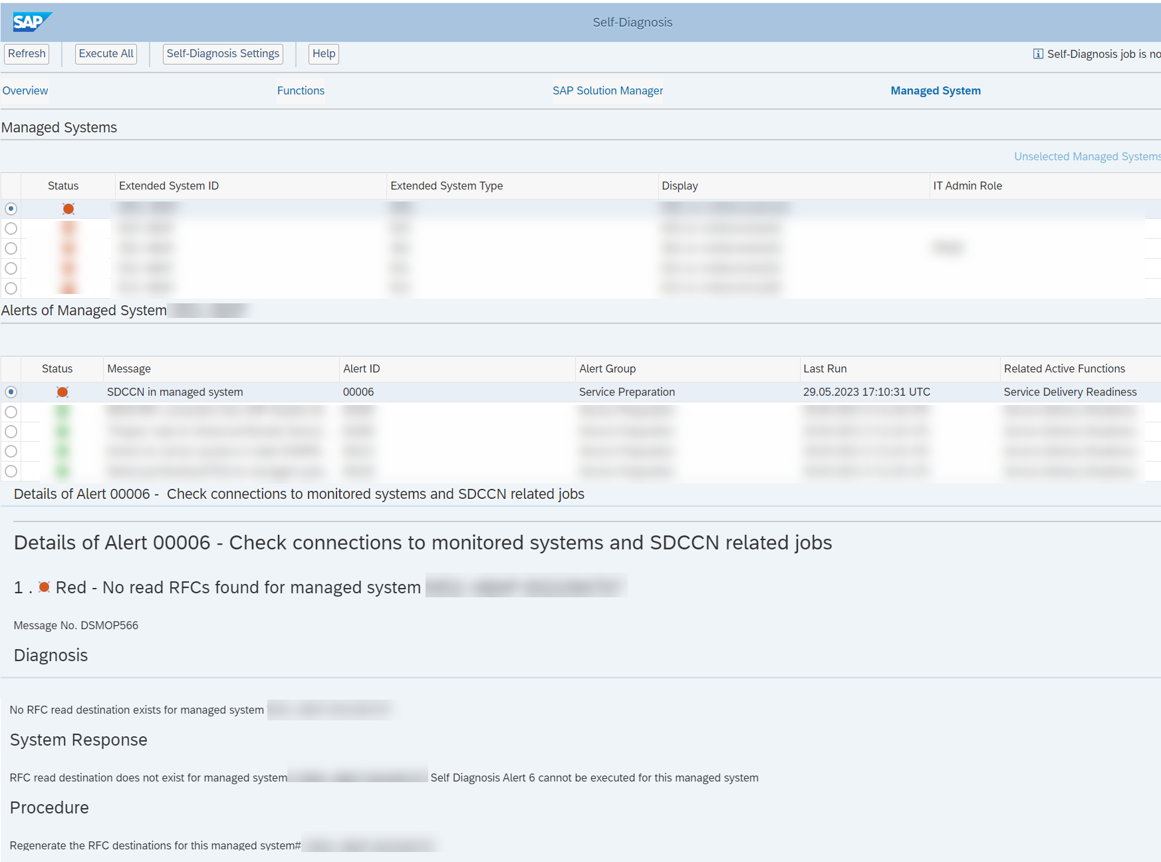The width and height of the screenshot is (1161, 862).
Task: Click red icon beside 'No read RFCs found' detail
Action: [x=45, y=587]
